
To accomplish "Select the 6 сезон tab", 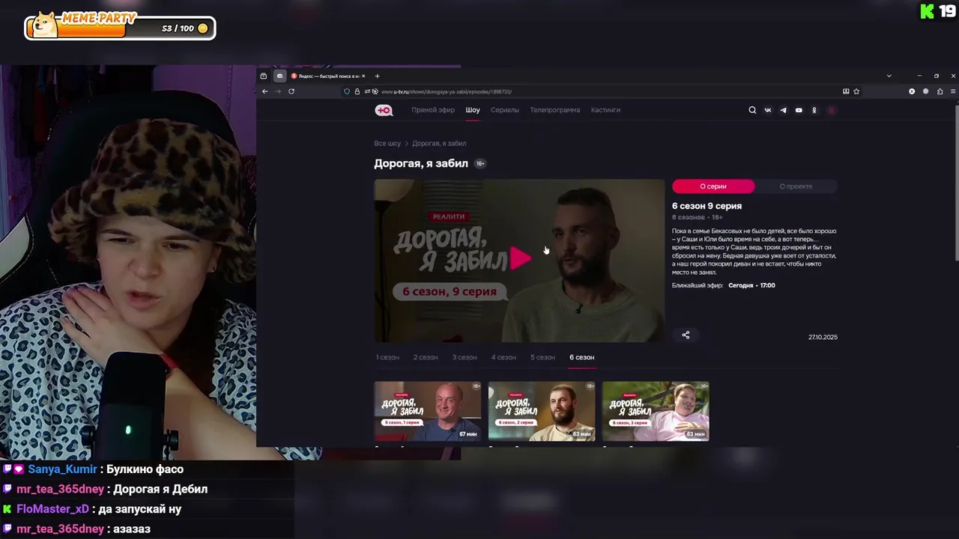I will pos(581,357).
